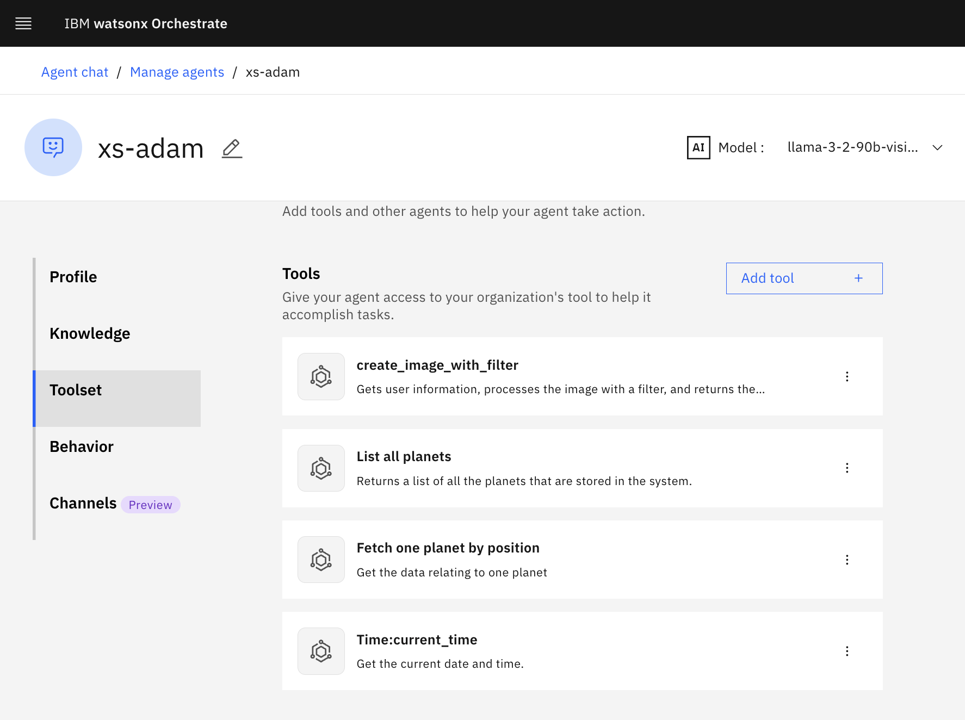The height and width of the screenshot is (720, 965).
Task: Expand the Model dropdown chevron
Action: (x=937, y=147)
